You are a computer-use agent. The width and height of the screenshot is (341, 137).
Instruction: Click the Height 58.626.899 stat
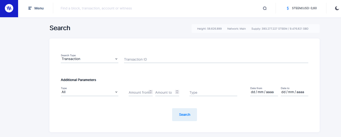[x=209, y=29]
